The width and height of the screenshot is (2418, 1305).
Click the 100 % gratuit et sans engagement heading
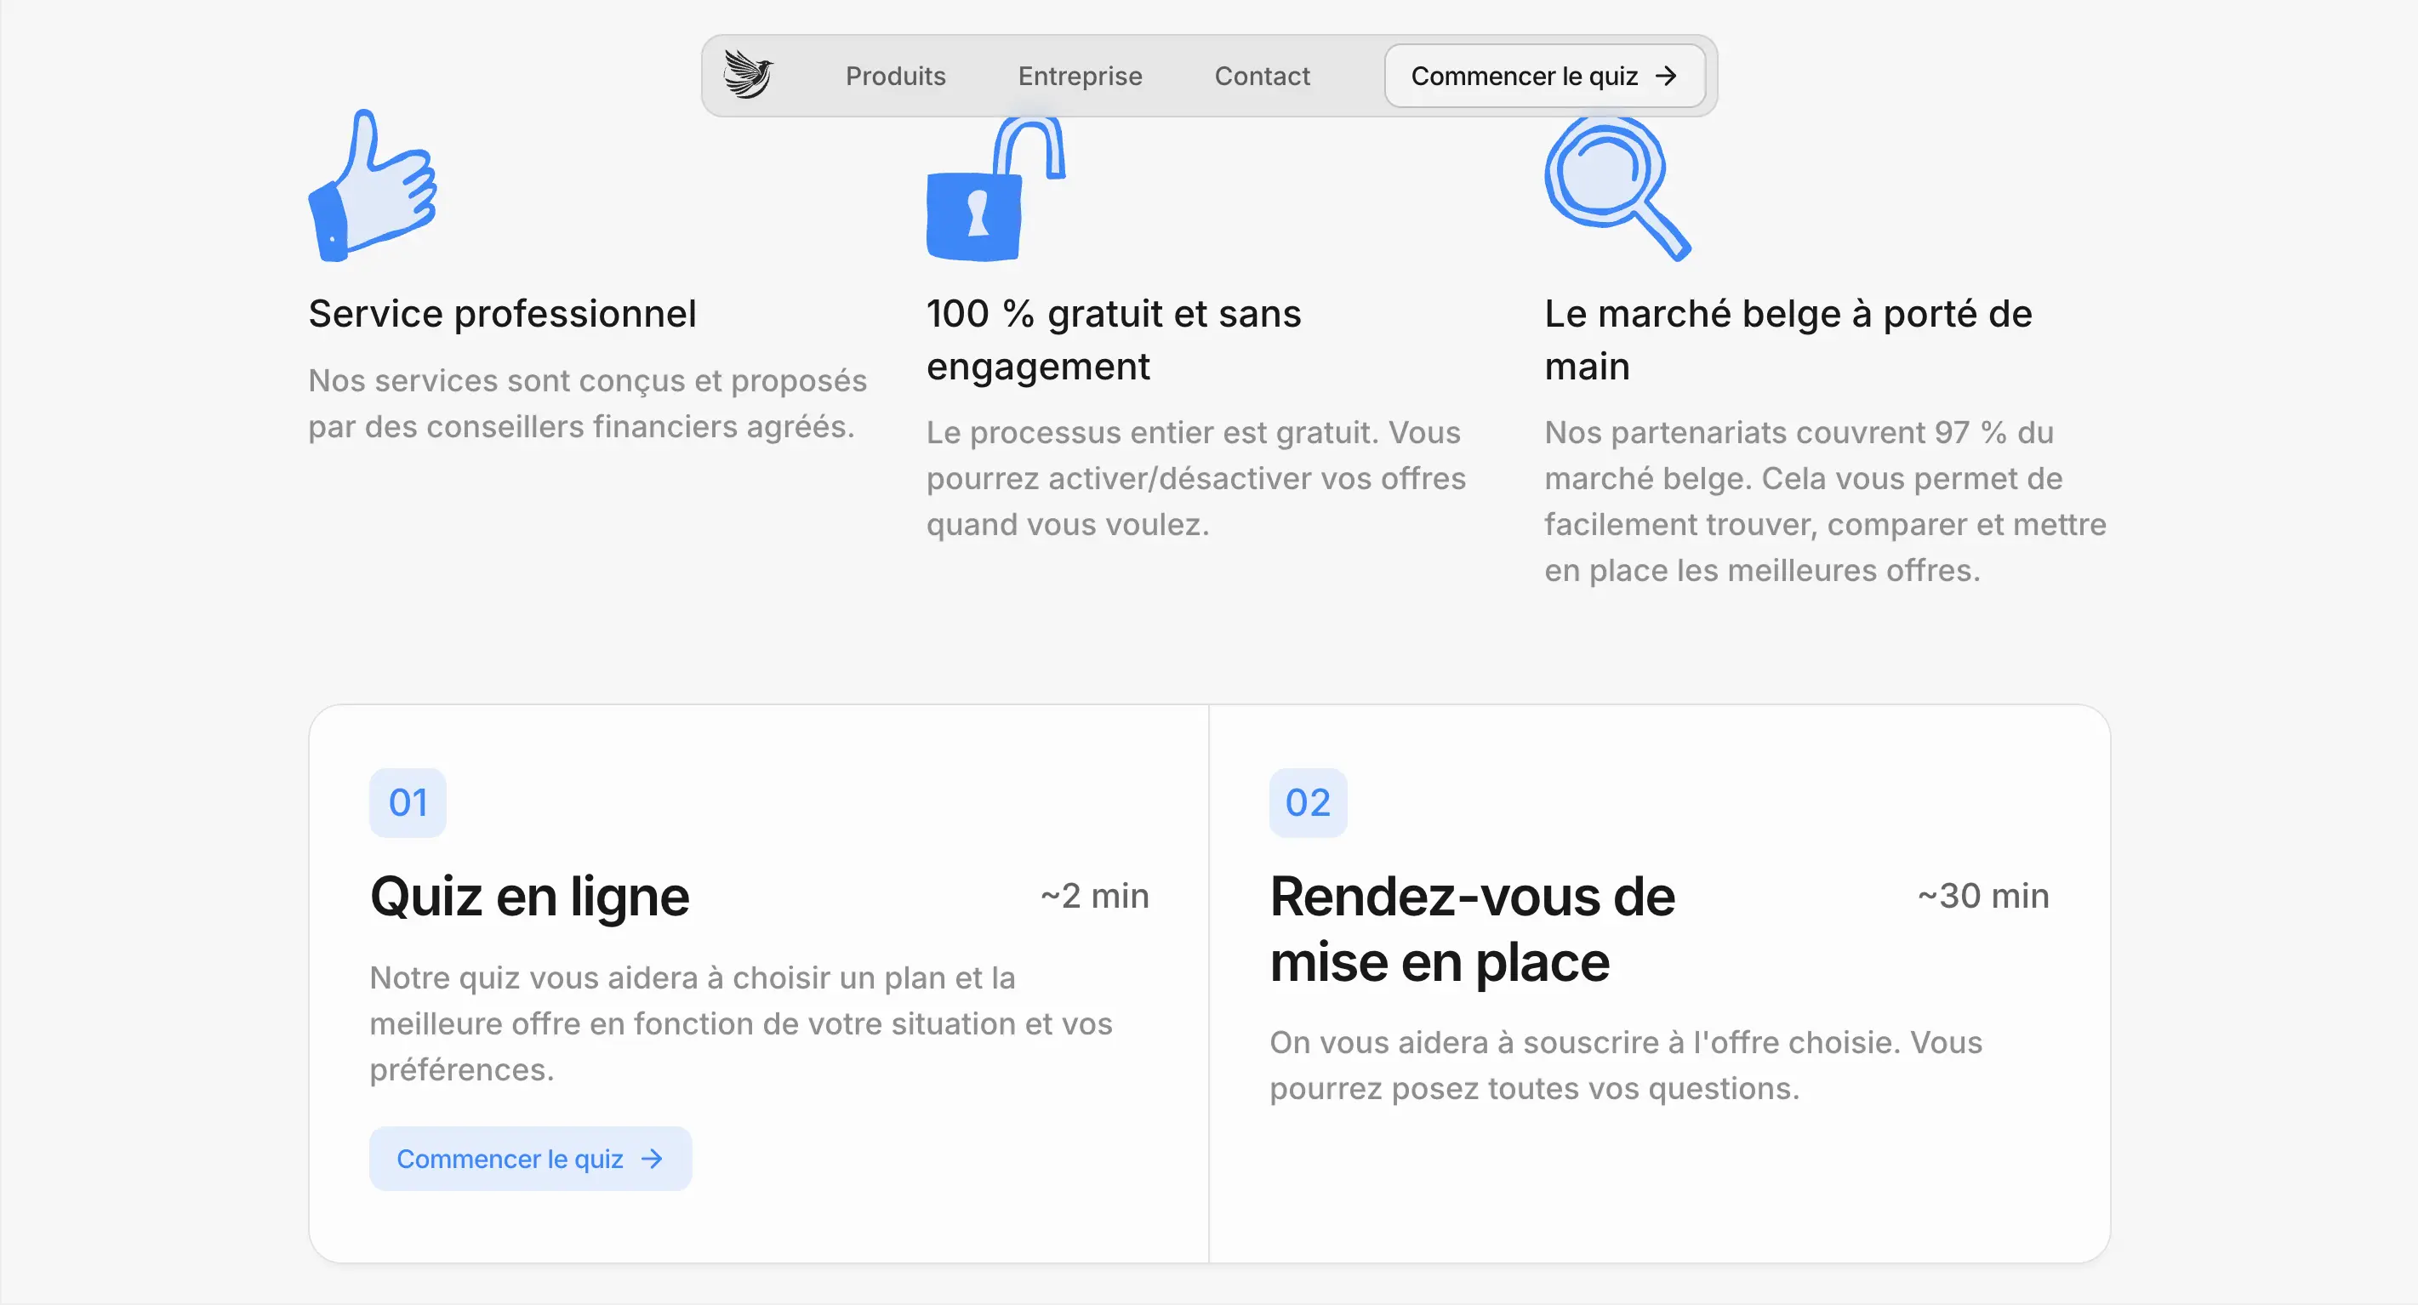[x=1113, y=339]
